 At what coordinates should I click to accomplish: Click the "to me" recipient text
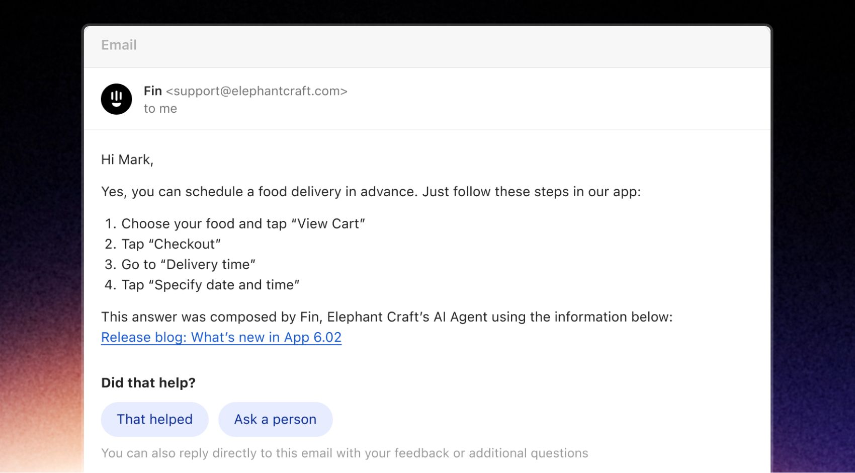tap(160, 109)
